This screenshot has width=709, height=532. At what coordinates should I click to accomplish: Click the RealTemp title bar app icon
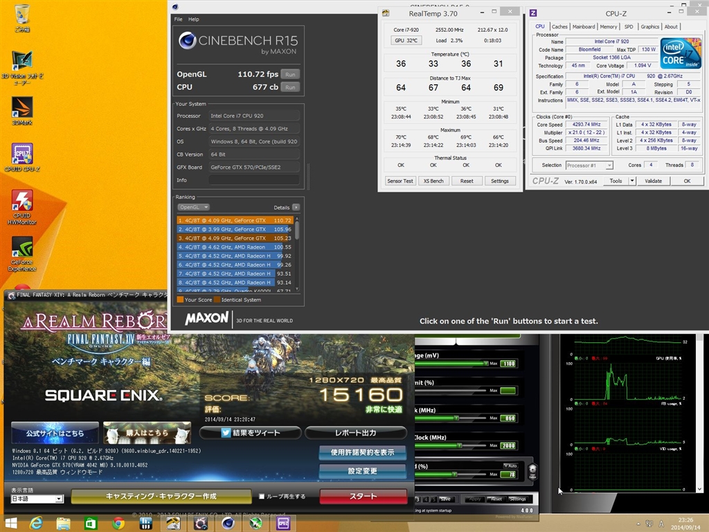click(x=386, y=13)
